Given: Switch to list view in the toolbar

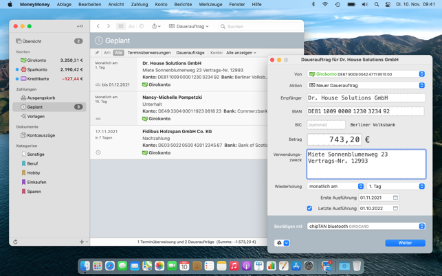Looking at the screenshot, I should pos(121,26).
